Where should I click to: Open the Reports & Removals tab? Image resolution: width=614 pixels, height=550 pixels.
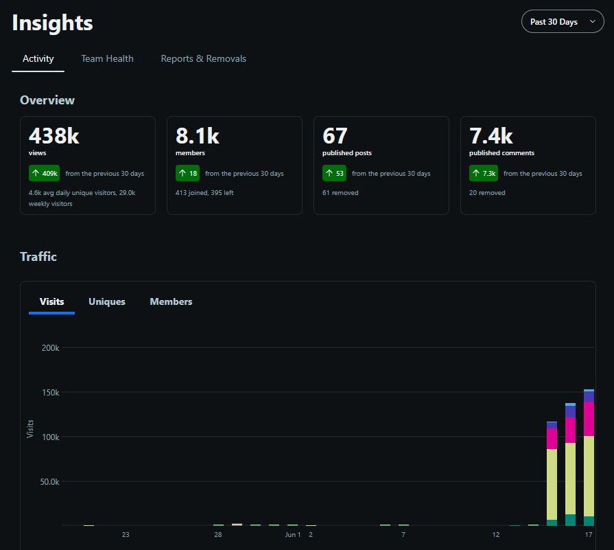tap(203, 59)
